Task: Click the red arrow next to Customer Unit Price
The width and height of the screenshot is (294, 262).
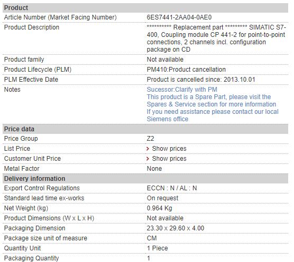Action: (148, 159)
